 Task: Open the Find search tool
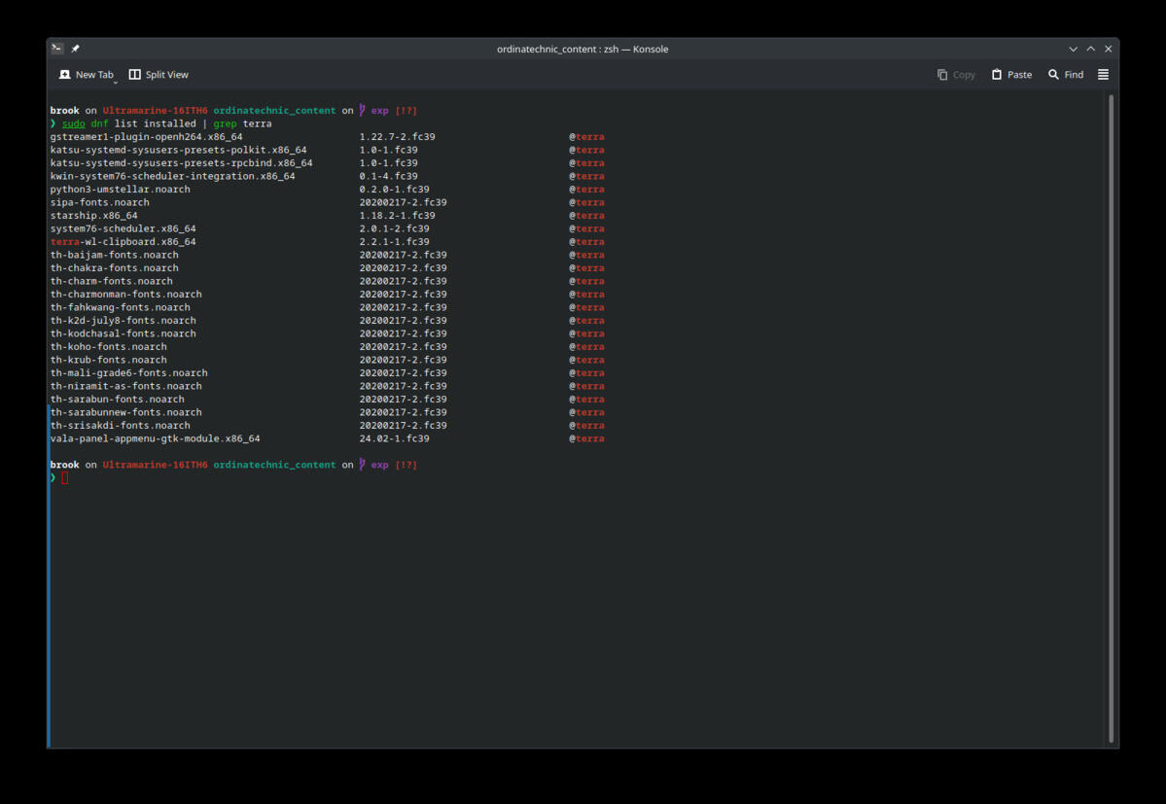(1066, 74)
